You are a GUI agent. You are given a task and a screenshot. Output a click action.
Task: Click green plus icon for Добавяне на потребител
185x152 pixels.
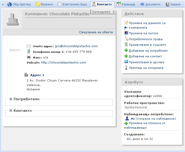click(126, 50)
